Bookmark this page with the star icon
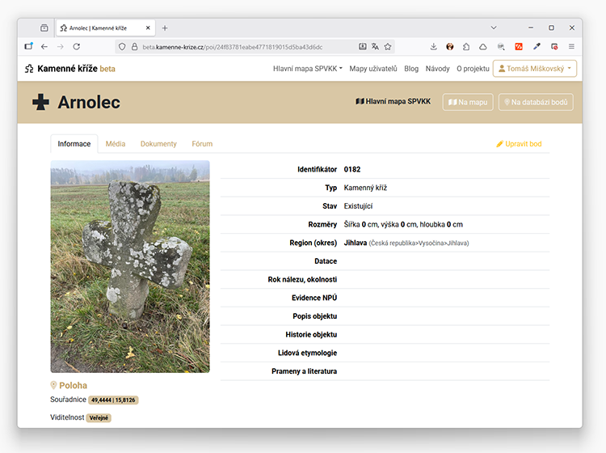This screenshot has width=606, height=453. (388, 47)
